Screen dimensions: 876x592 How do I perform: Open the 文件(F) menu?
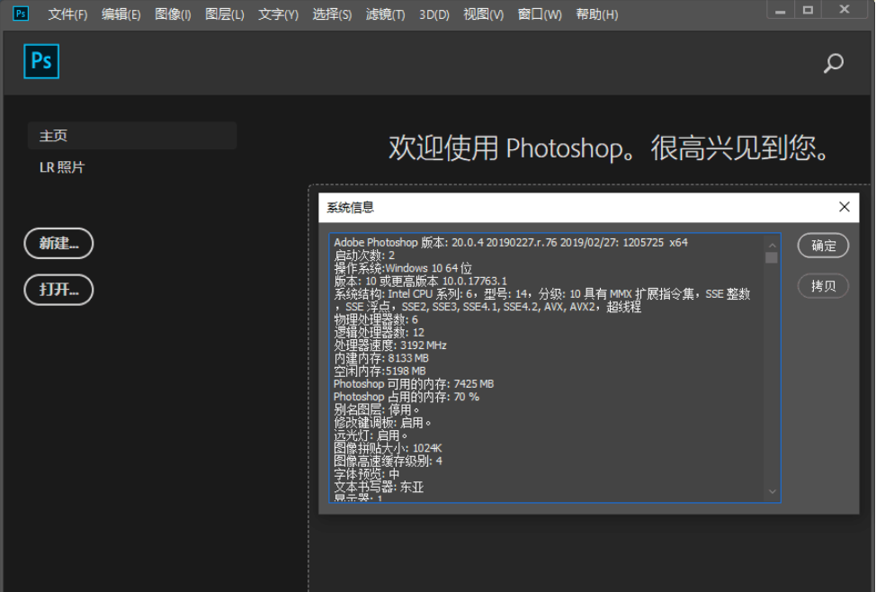pyautogui.click(x=67, y=14)
